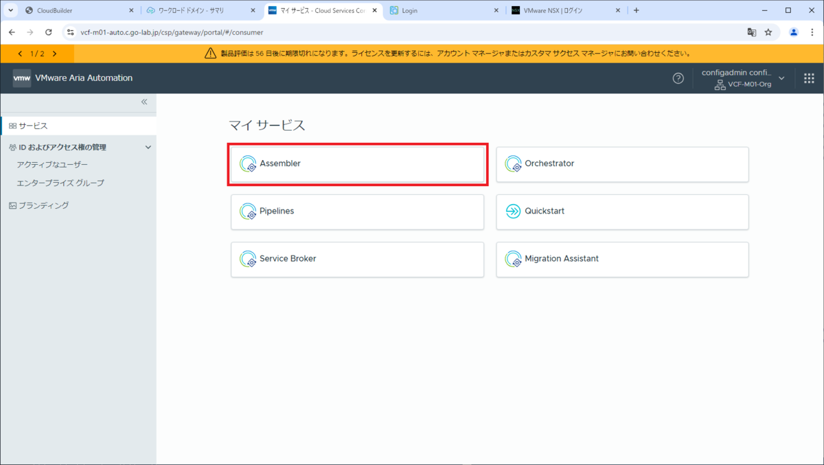Open ブランディング in the sidebar
Image resolution: width=824 pixels, height=465 pixels.
pyautogui.click(x=44, y=205)
